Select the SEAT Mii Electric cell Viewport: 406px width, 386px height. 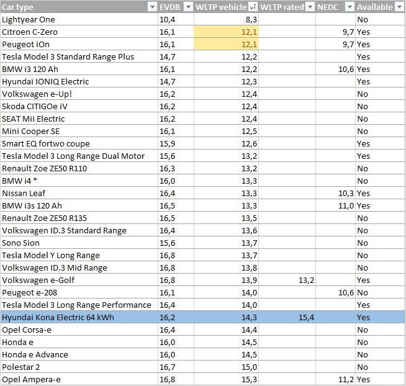[79, 119]
